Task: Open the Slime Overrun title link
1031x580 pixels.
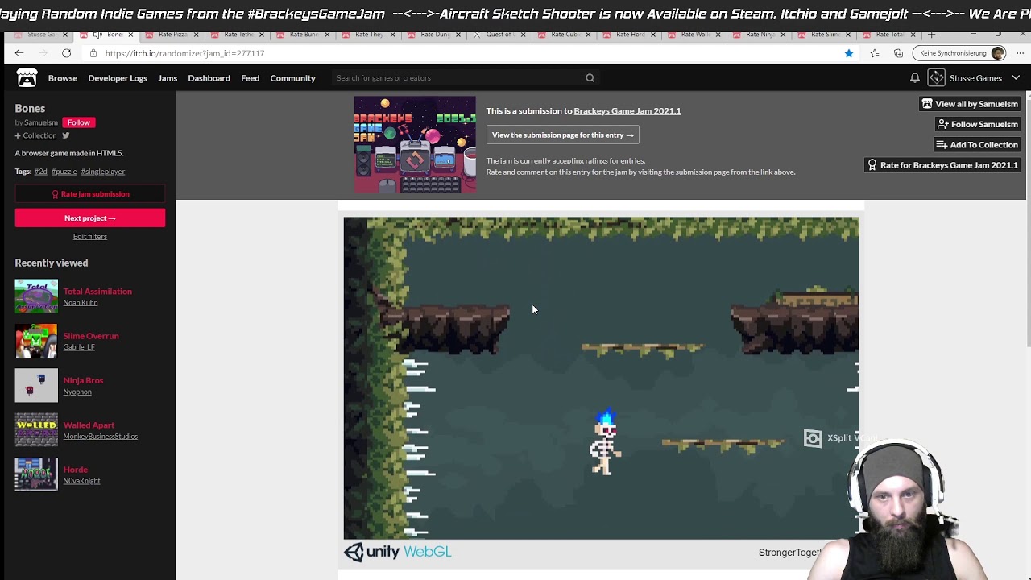Action: pyautogui.click(x=91, y=336)
